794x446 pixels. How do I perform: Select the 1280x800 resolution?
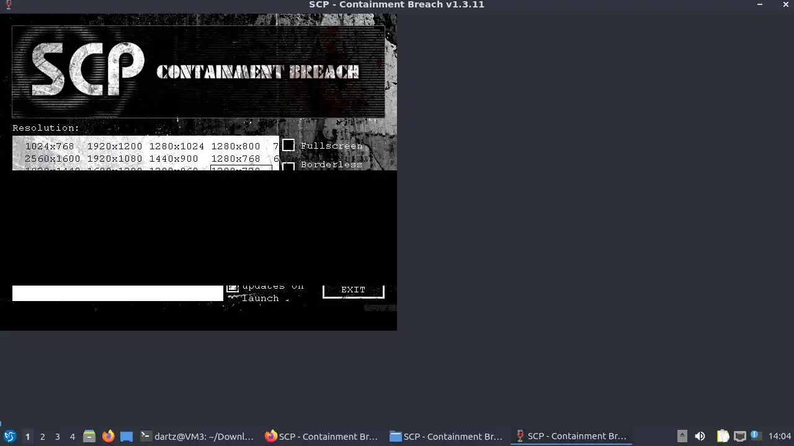pyautogui.click(x=236, y=147)
